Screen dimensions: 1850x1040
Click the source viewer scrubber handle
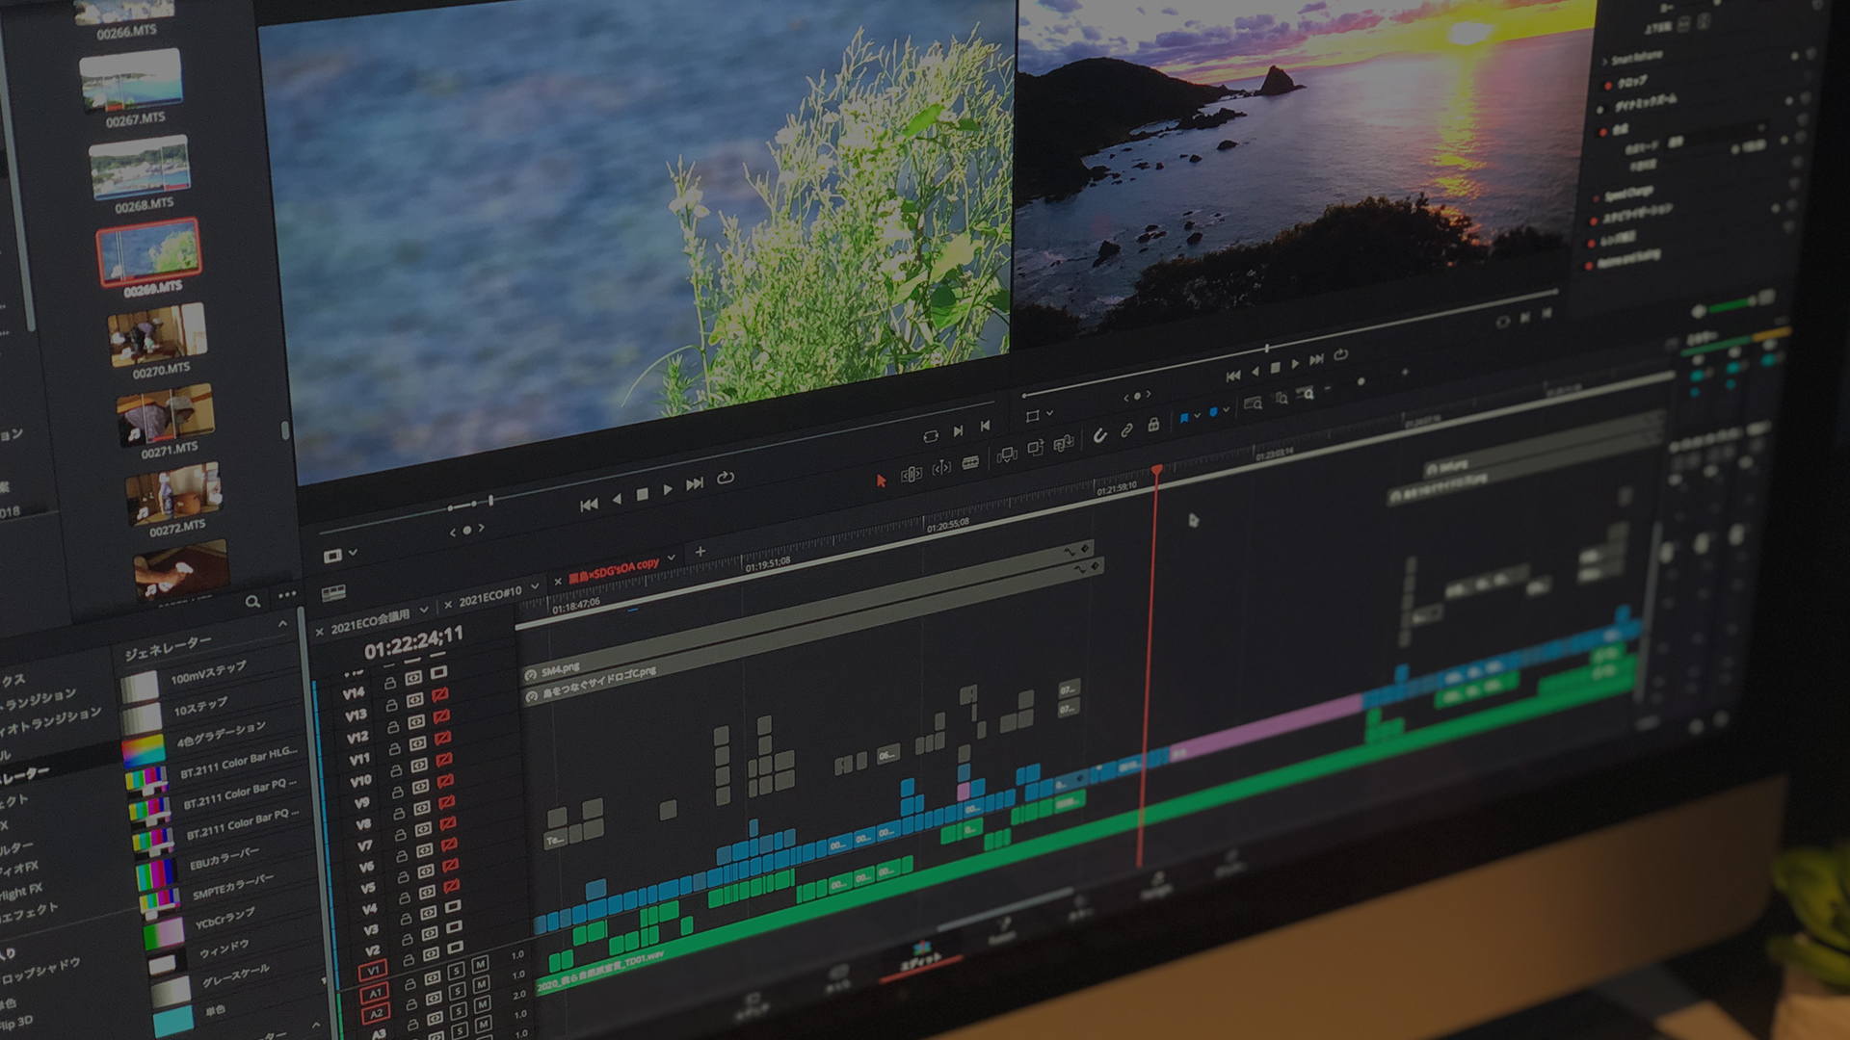tap(490, 501)
